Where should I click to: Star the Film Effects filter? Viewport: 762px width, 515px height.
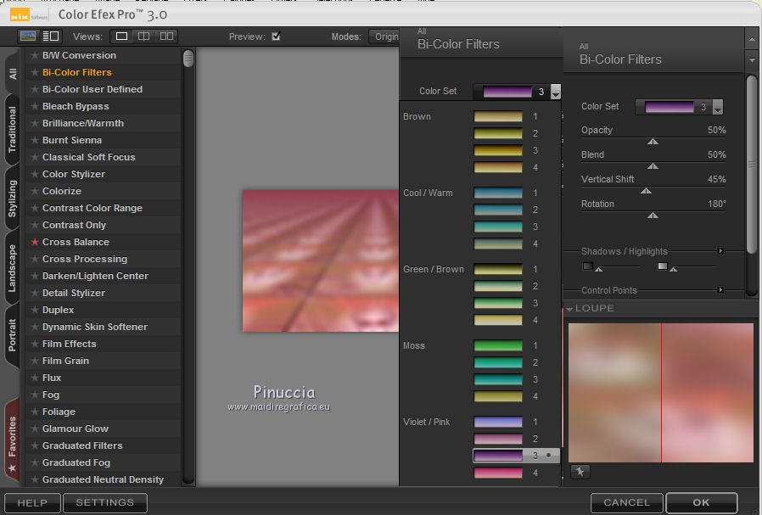click(35, 344)
